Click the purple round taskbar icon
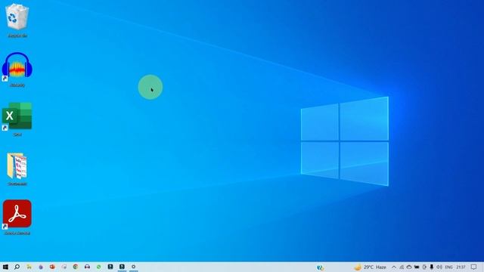This screenshot has height=272, width=484. tap(41, 267)
